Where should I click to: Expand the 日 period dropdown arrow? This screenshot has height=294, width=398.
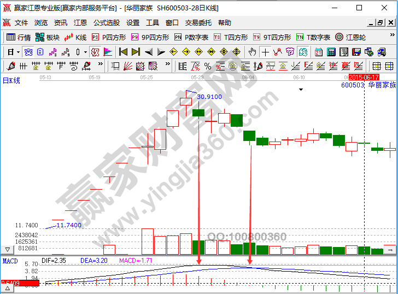tap(18, 52)
